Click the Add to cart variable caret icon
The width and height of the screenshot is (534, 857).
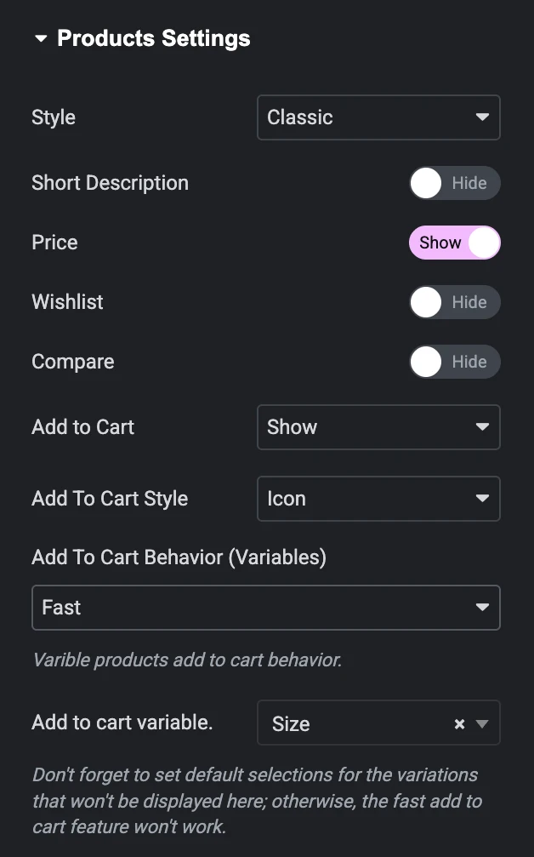pos(482,724)
